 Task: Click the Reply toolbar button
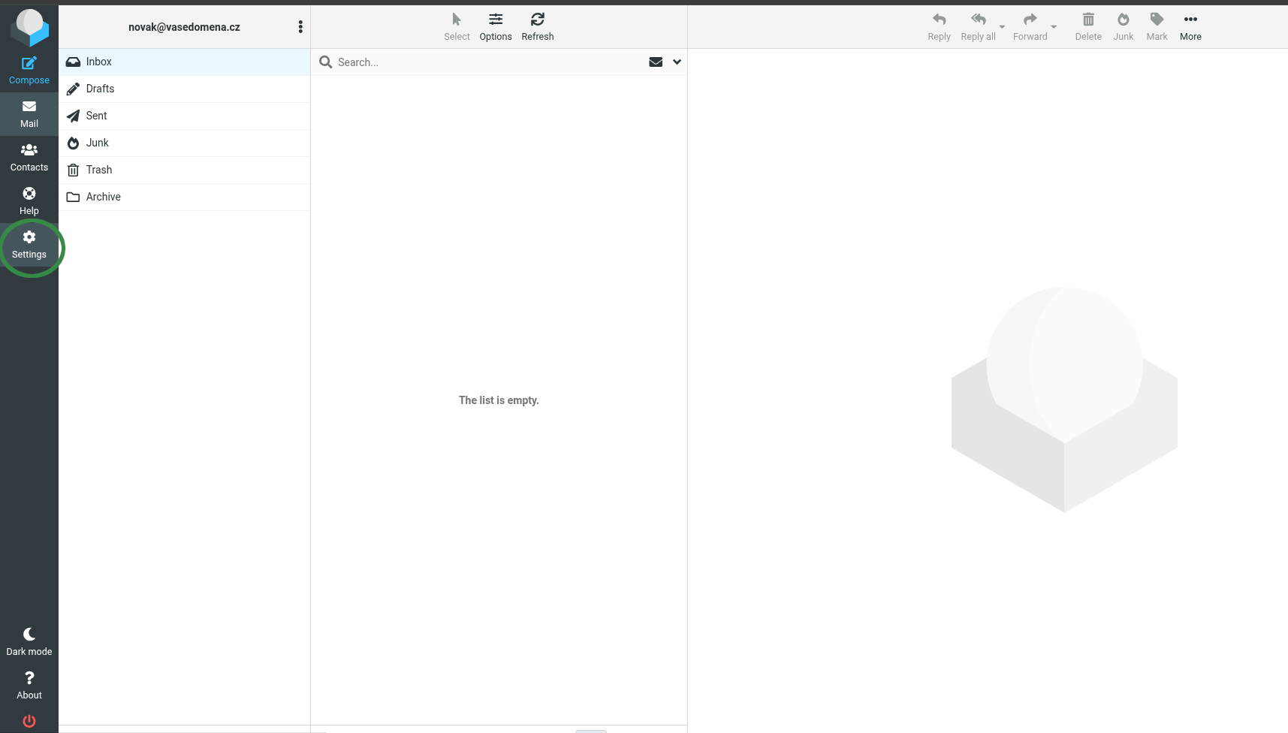click(939, 27)
